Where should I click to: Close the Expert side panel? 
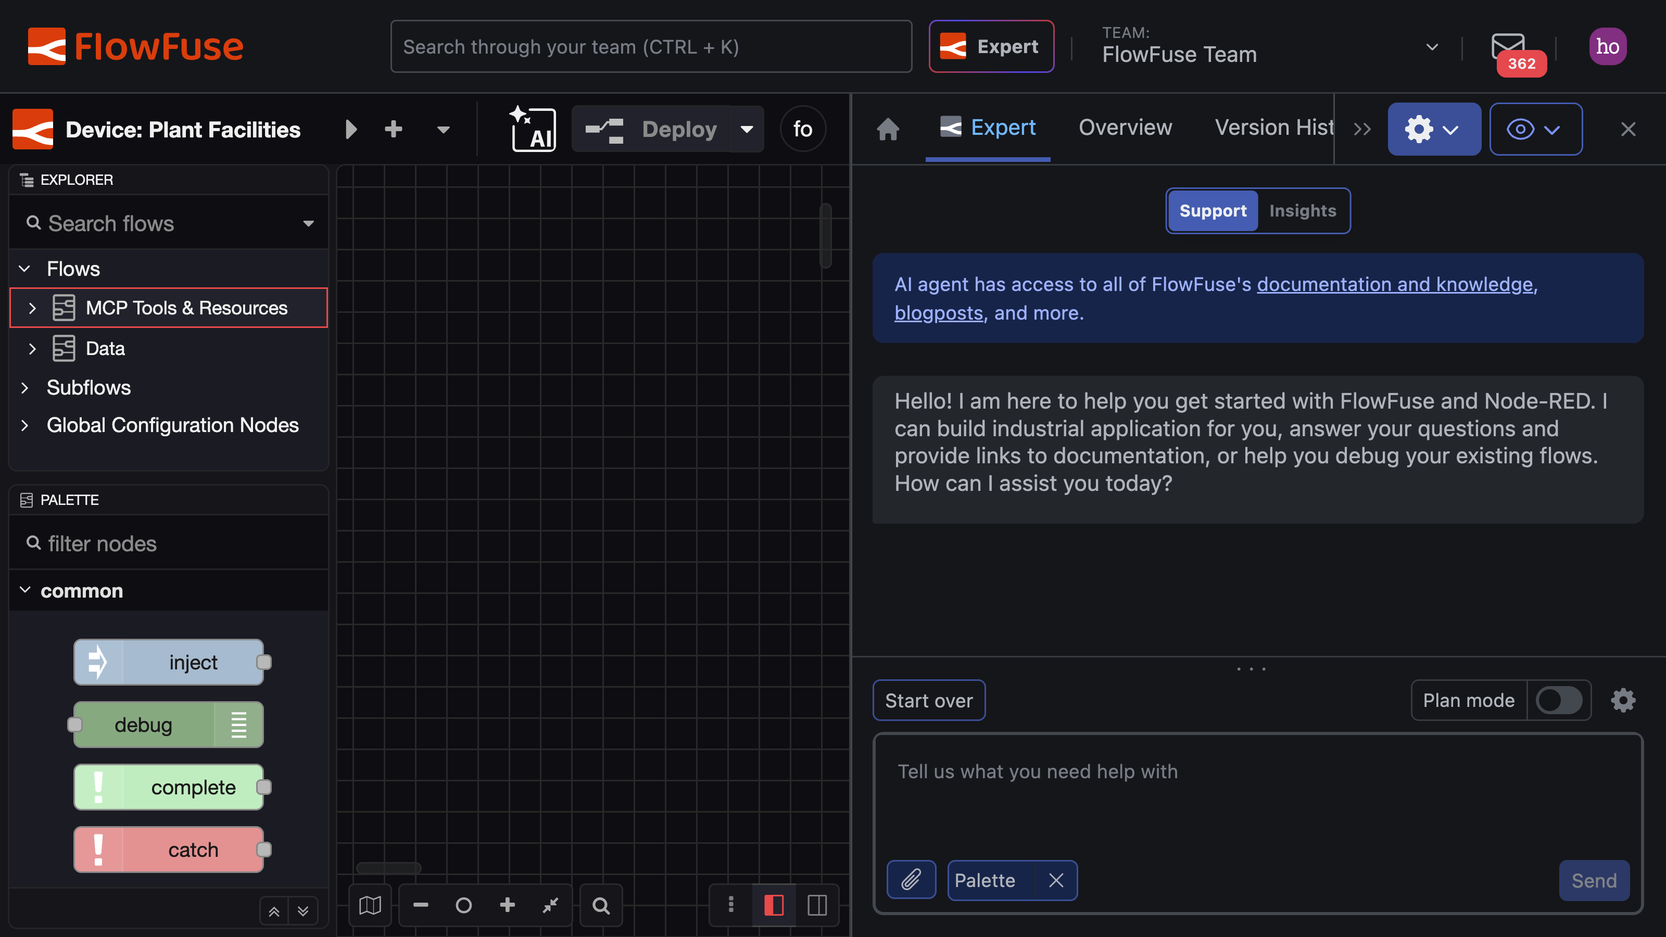(x=1628, y=129)
